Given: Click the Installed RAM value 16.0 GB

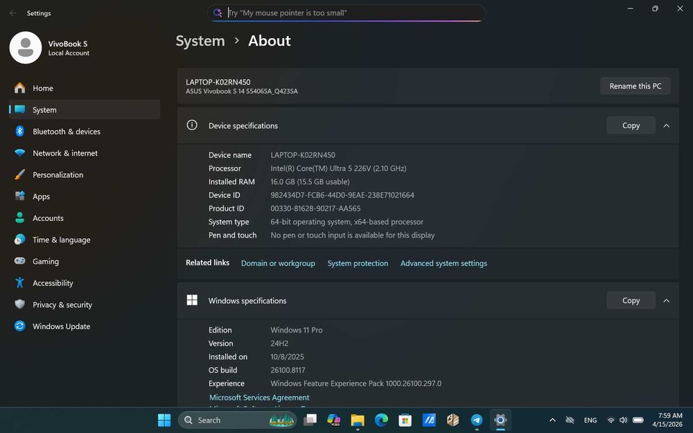Looking at the screenshot, I should point(310,182).
